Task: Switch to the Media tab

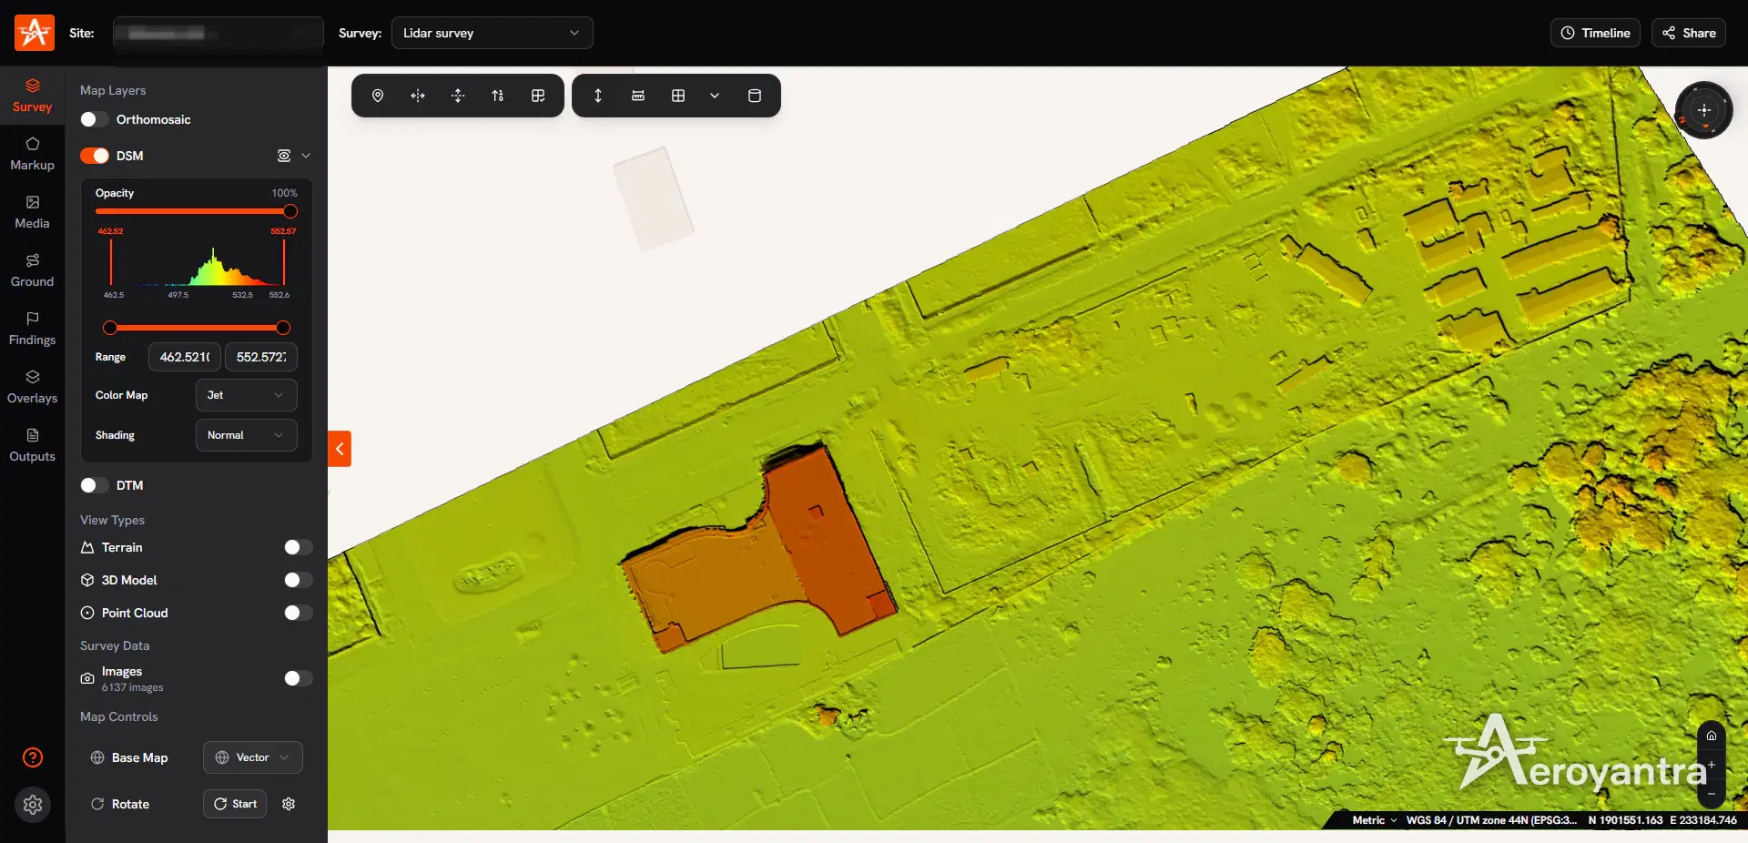Action: (33, 212)
